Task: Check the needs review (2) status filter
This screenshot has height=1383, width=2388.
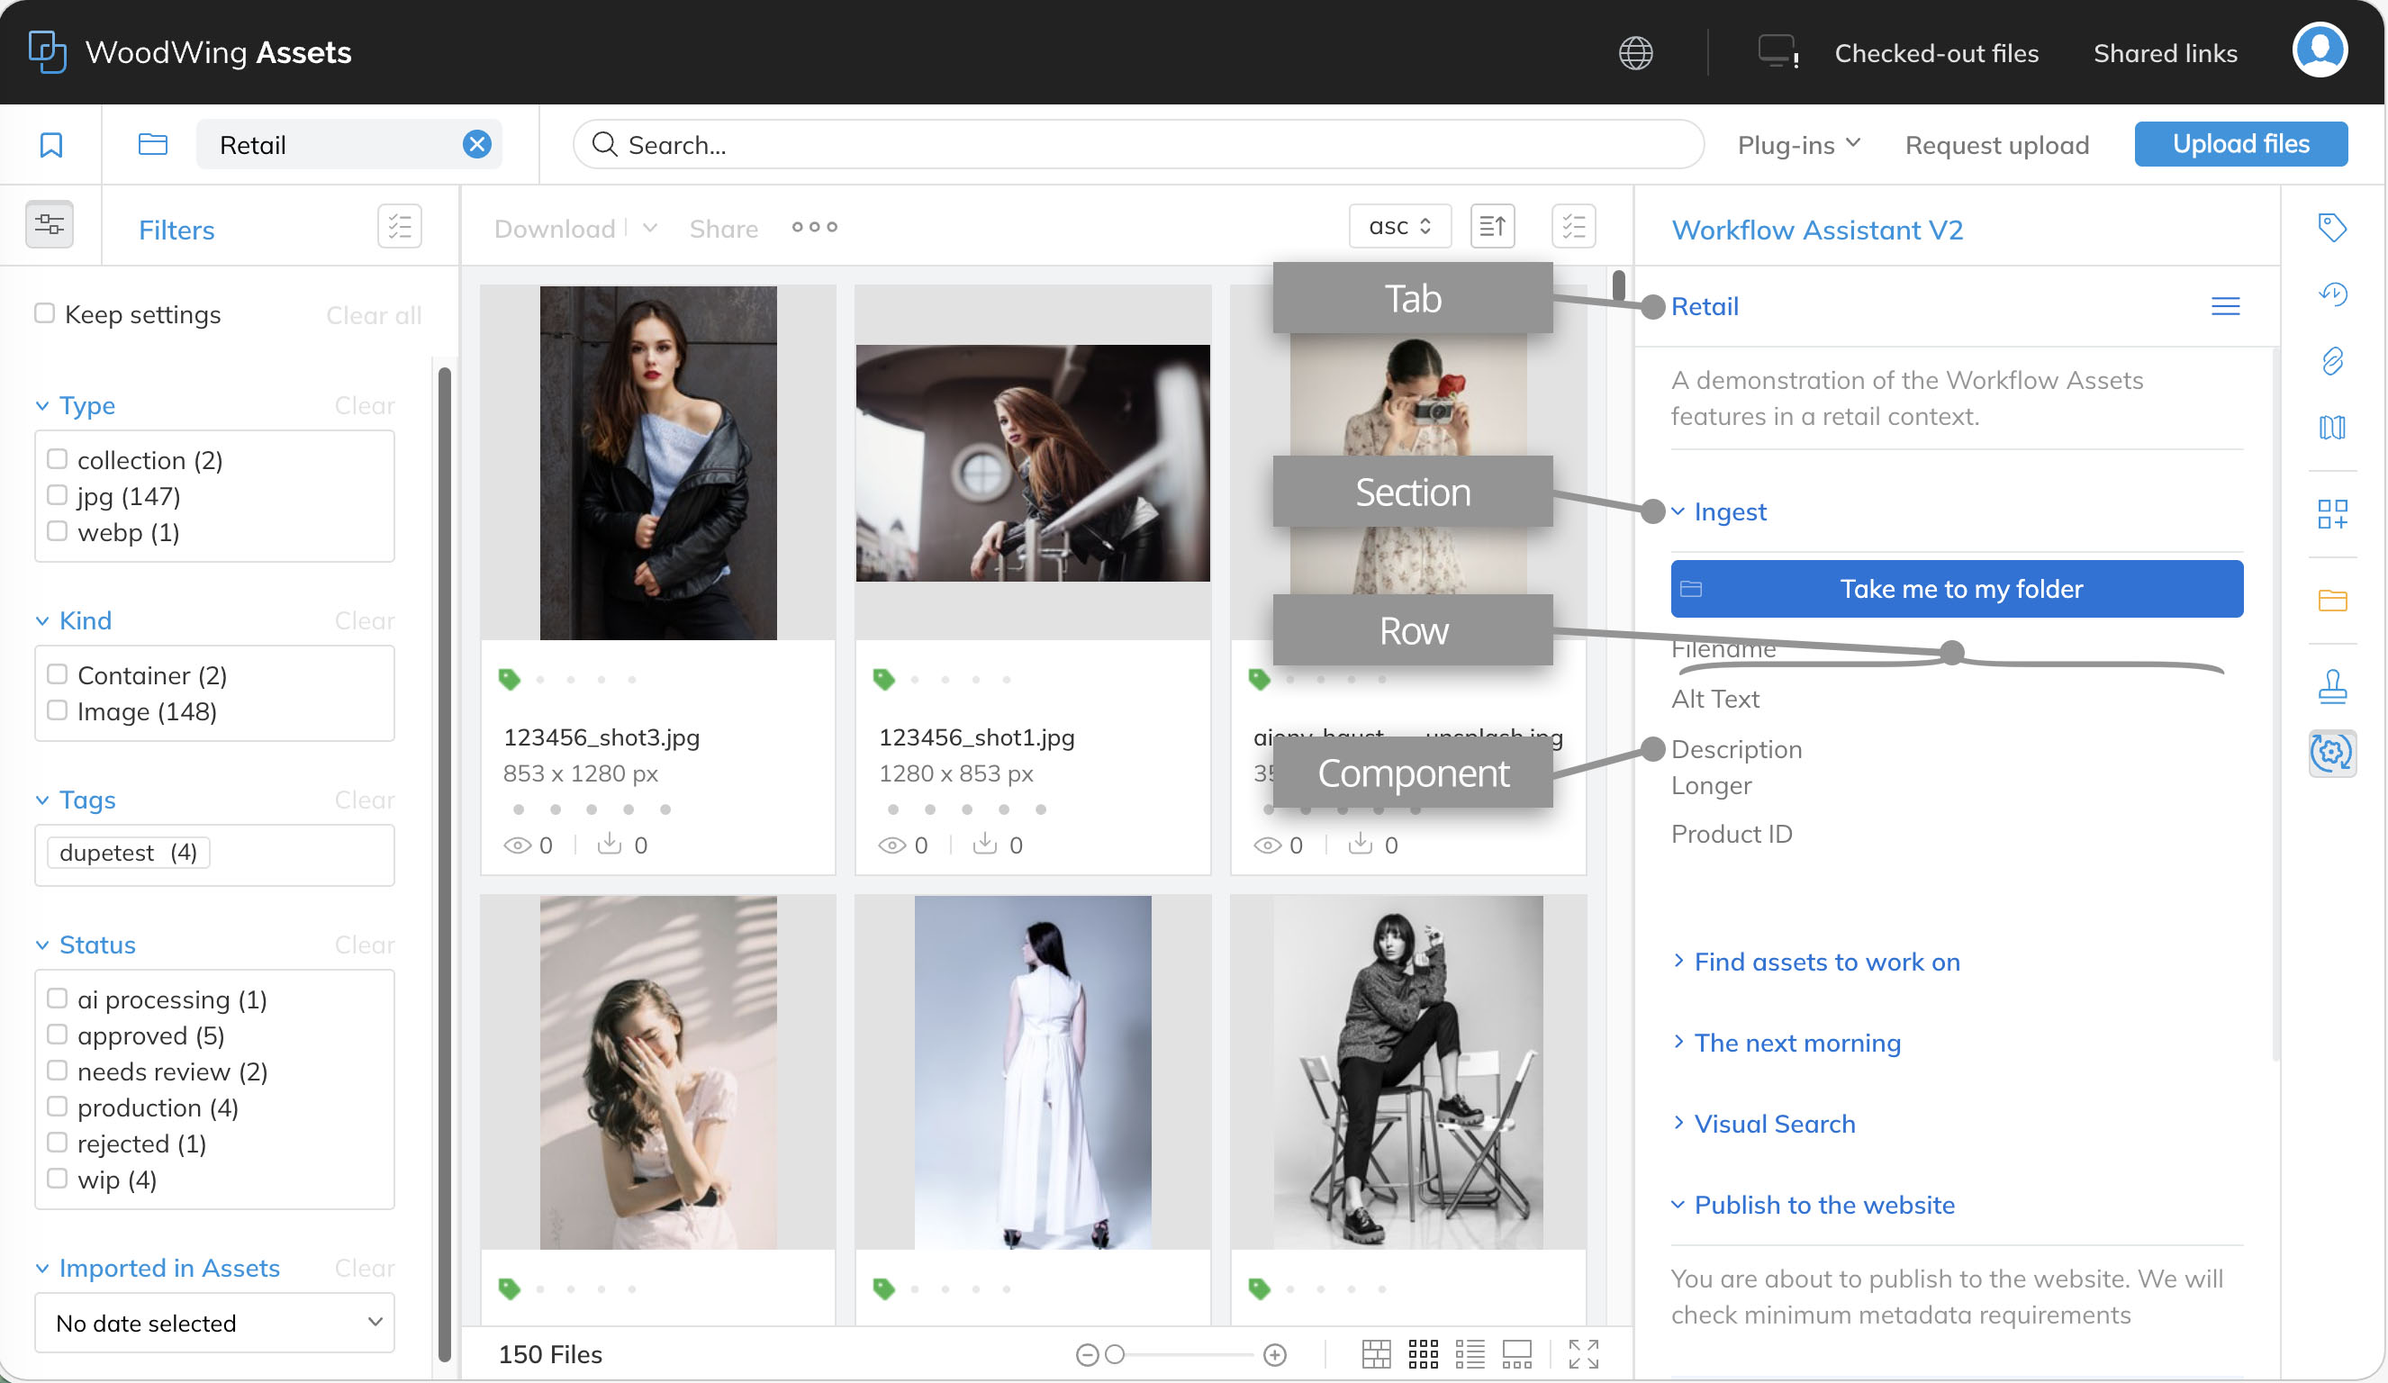Action: 57,1071
